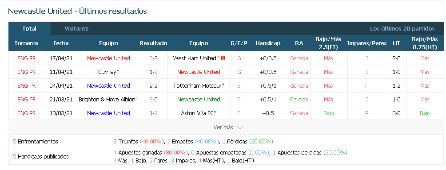Switch to the Visitante tab

pos(76,29)
